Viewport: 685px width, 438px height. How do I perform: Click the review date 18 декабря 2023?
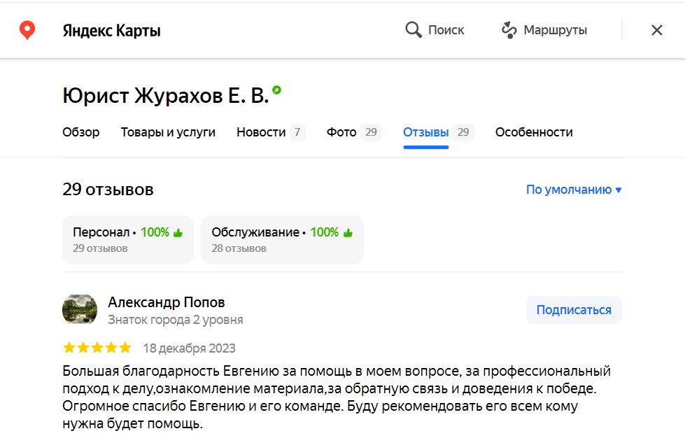[x=189, y=348]
